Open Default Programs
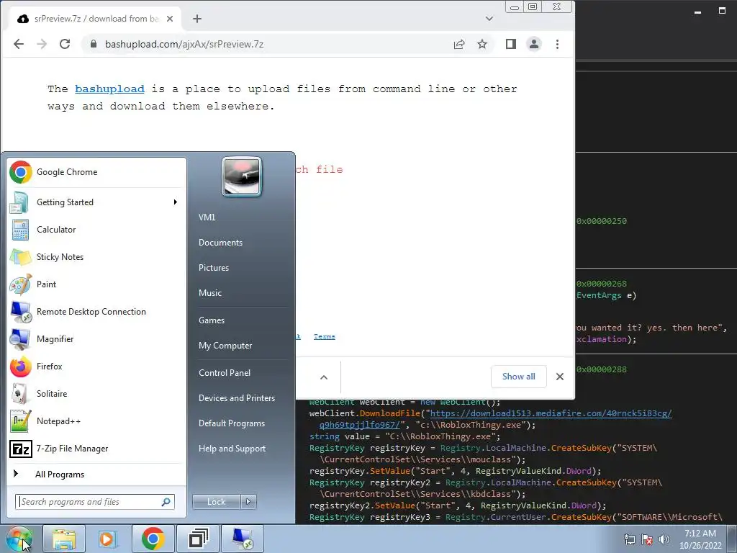The height and width of the screenshot is (553, 737). [232, 423]
